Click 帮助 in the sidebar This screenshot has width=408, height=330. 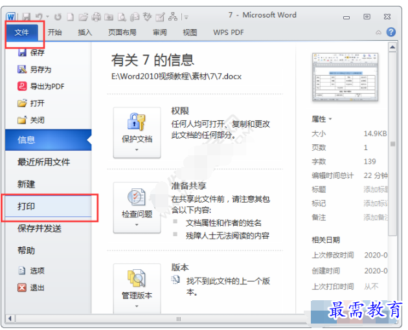[26, 250]
